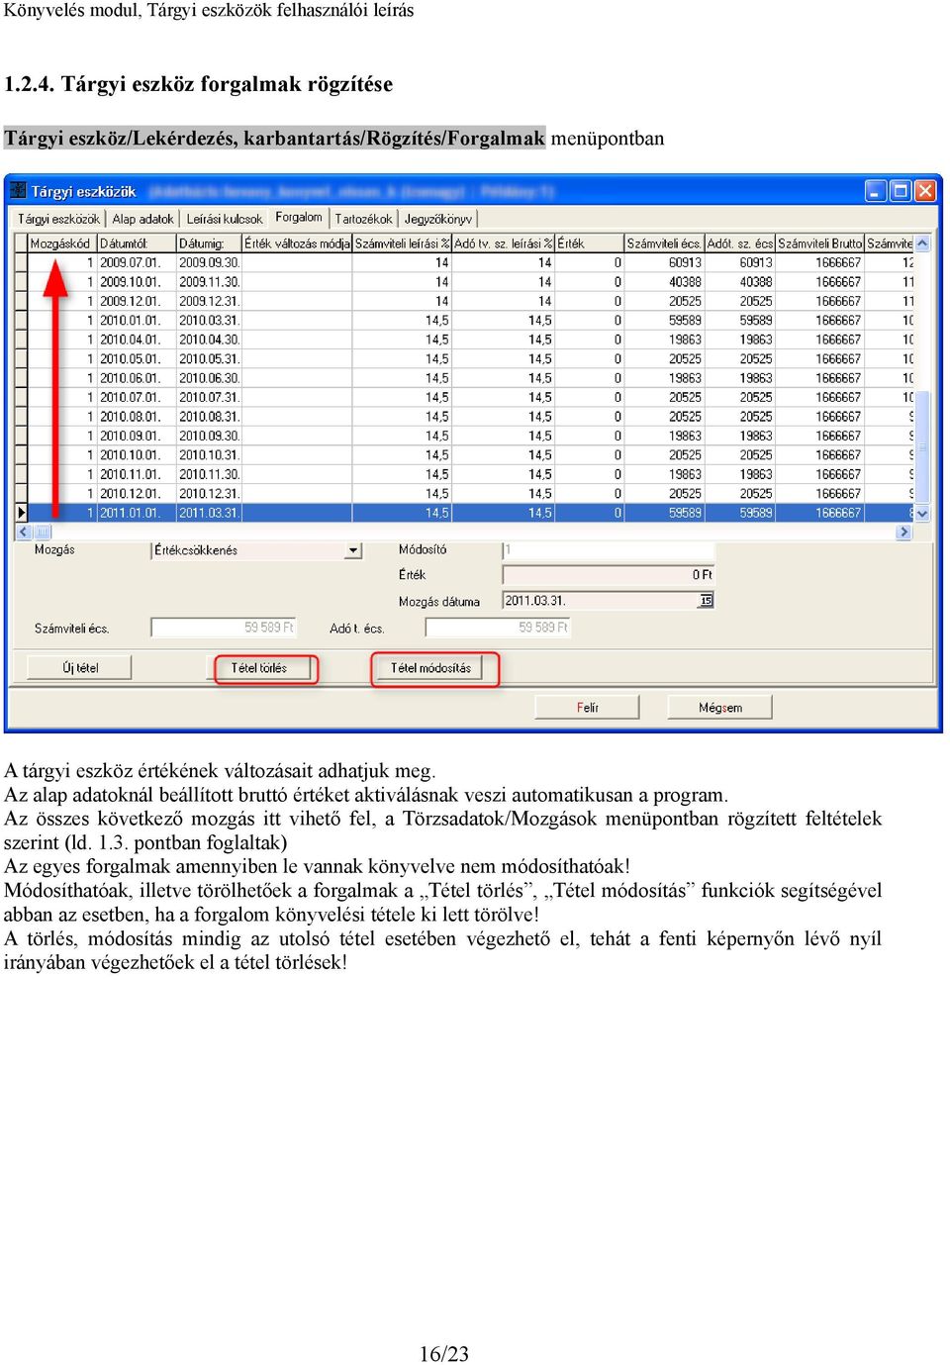
Task: Click the horizontal scrollbar right arrow
Action: tap(903, 532)
